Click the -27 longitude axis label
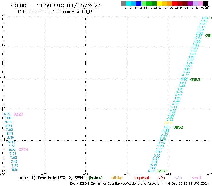 tap(44, 174)
